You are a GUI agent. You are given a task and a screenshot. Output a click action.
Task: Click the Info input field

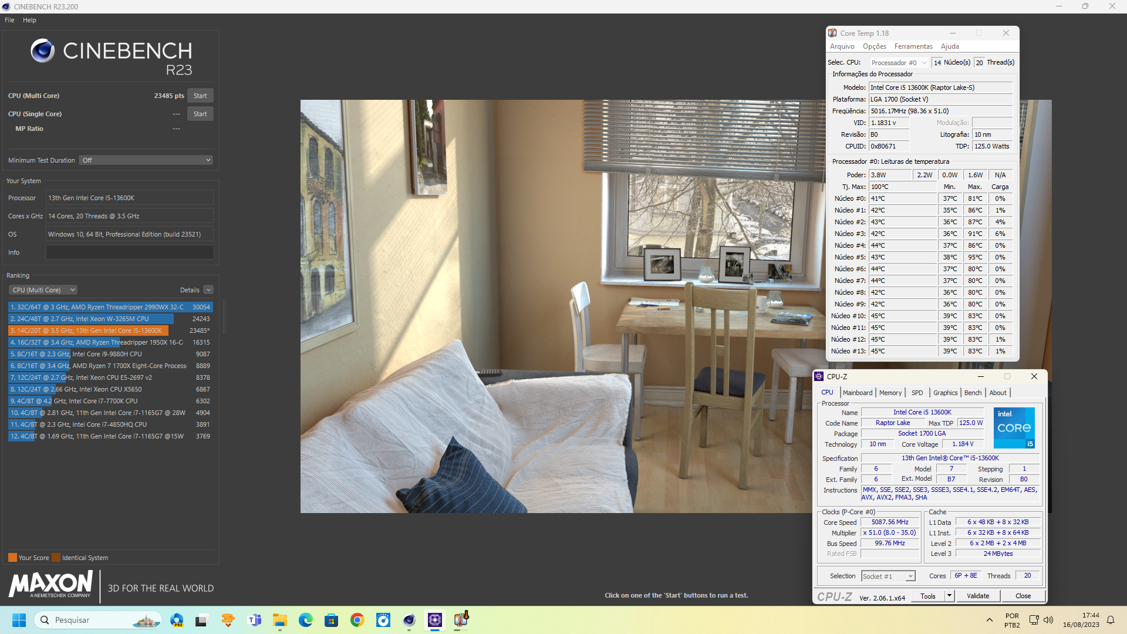[130, 252]
